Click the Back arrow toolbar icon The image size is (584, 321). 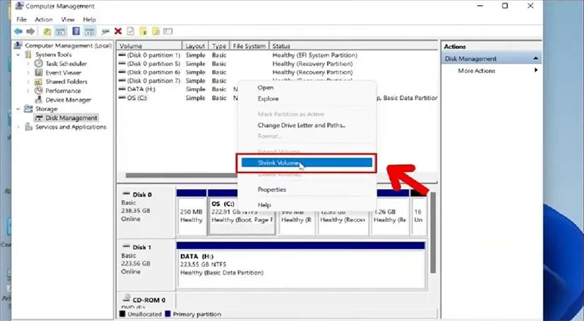tap(19, 31)
